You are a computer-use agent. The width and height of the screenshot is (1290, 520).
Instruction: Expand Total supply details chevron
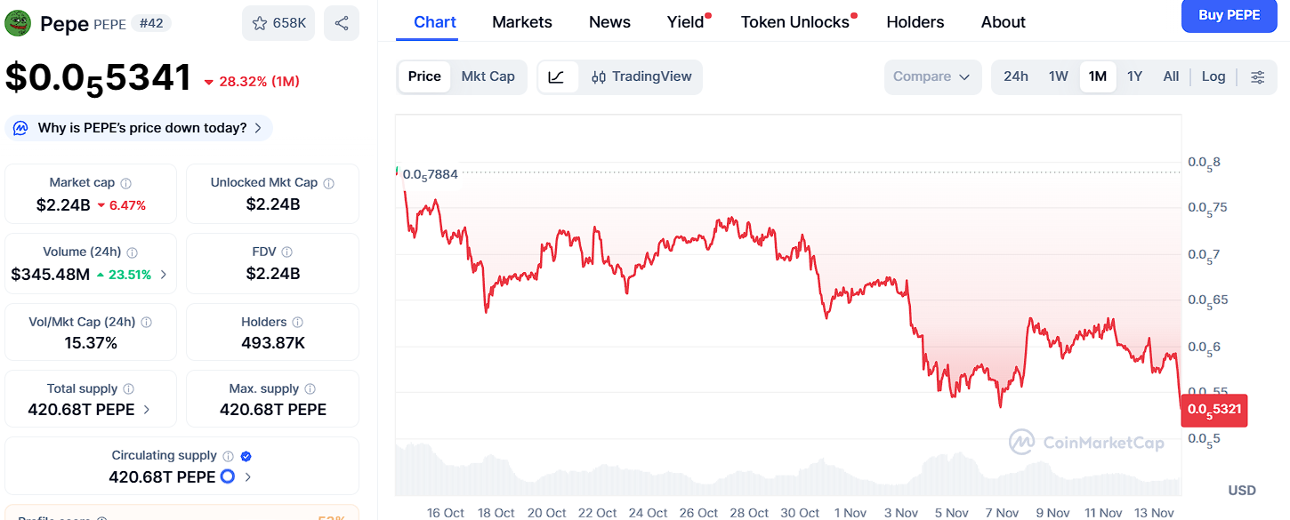[x=147, y=410]
